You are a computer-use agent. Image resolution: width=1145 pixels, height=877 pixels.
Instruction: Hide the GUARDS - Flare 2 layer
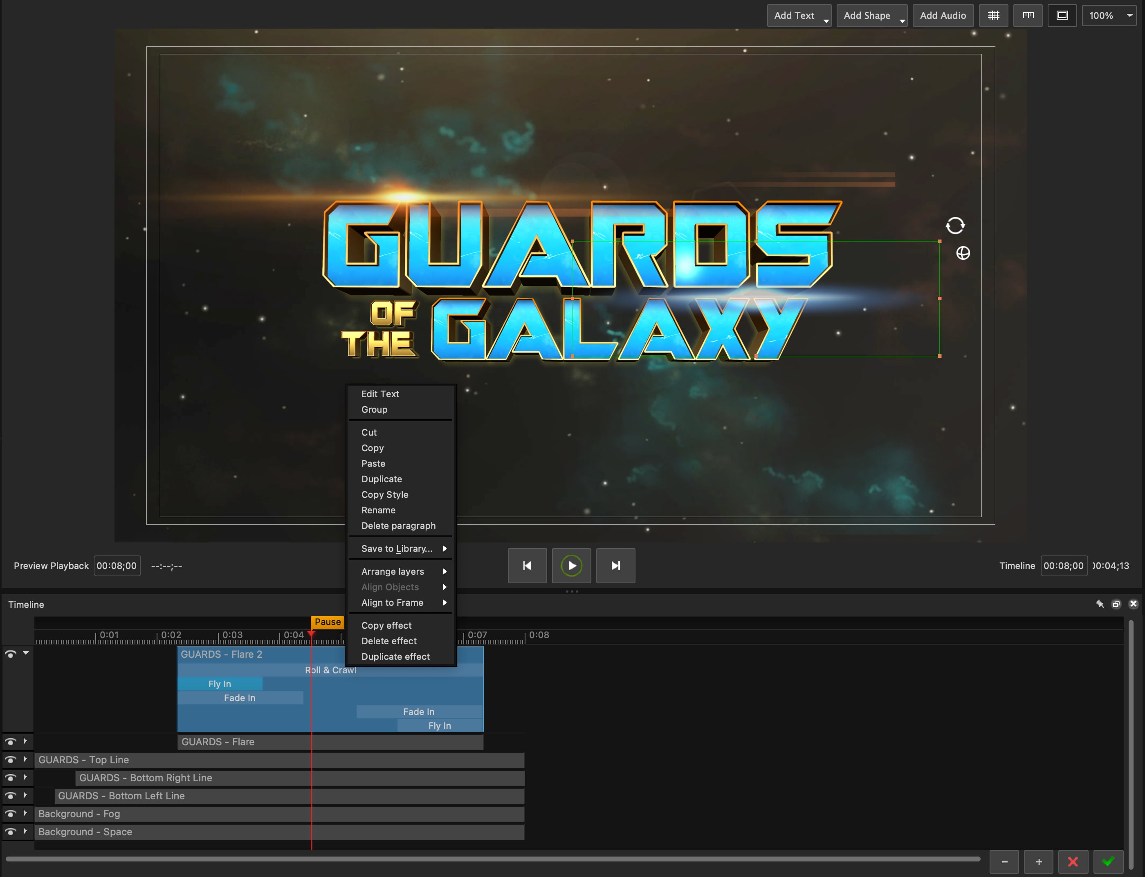11,654
